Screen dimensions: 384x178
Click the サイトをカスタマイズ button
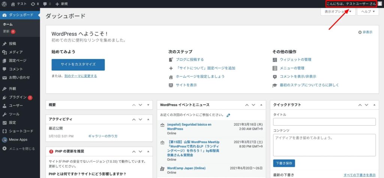[x=78, y=64]
